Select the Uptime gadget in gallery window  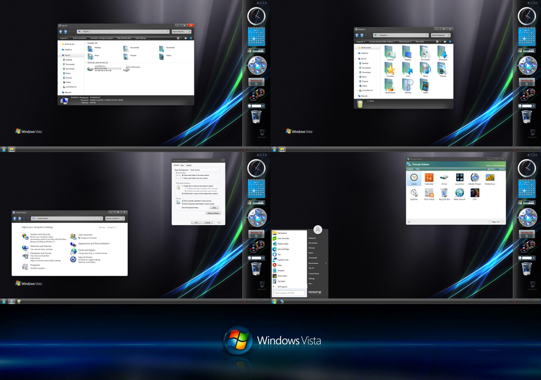tap(413, 194)
